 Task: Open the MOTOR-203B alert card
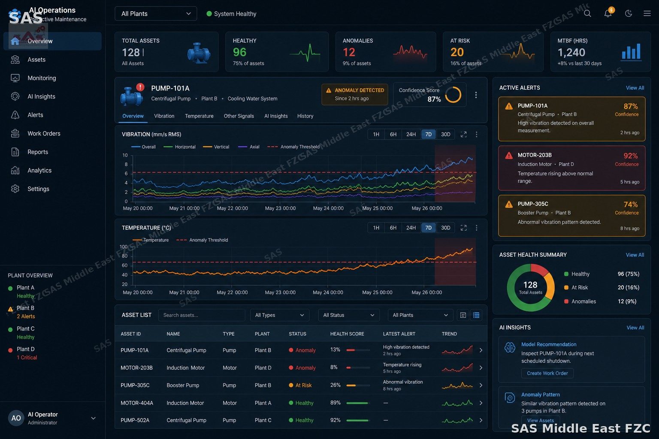[x=572, y=168]
